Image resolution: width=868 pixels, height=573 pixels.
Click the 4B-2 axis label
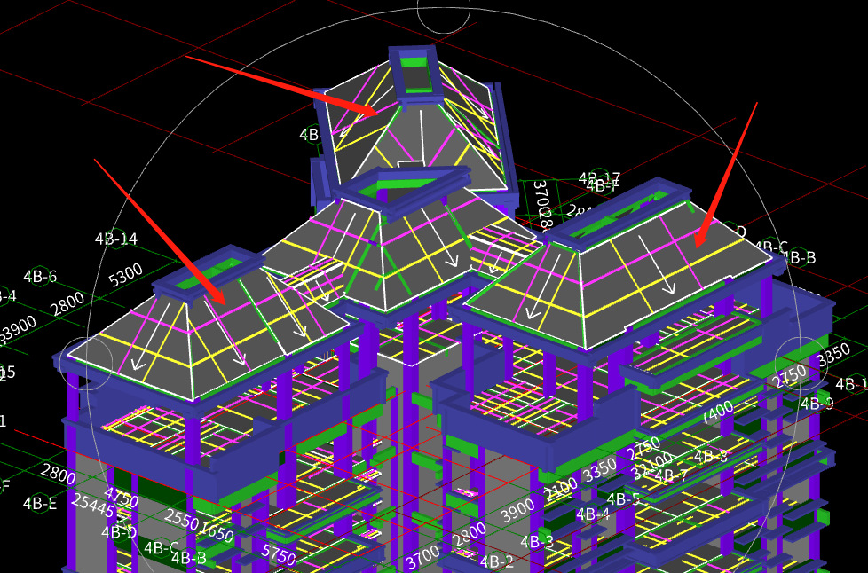point(496,561)
